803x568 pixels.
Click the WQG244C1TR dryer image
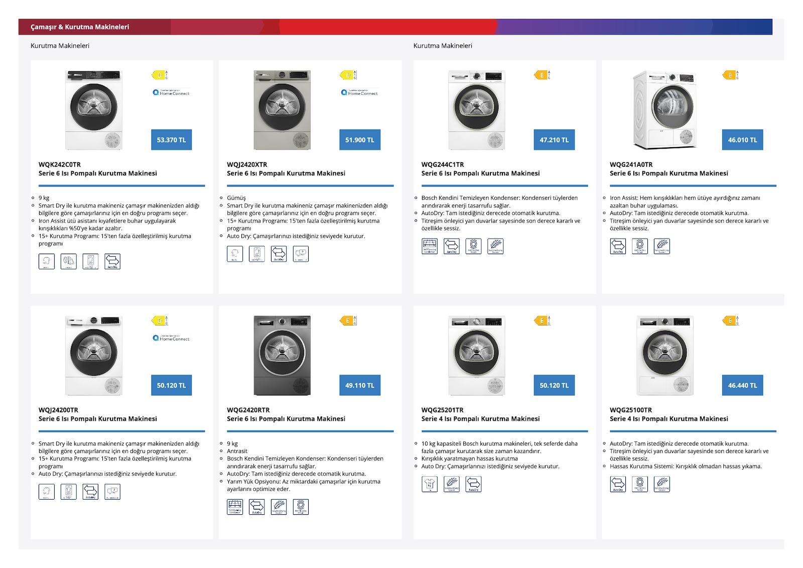tap(477, 110)
